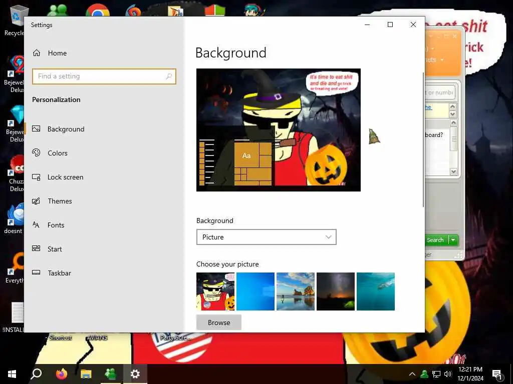The width and height of the screenshot is (513, 384).
Task: Choose the blue Windows logo wallpaper
Action: (255, 291)
